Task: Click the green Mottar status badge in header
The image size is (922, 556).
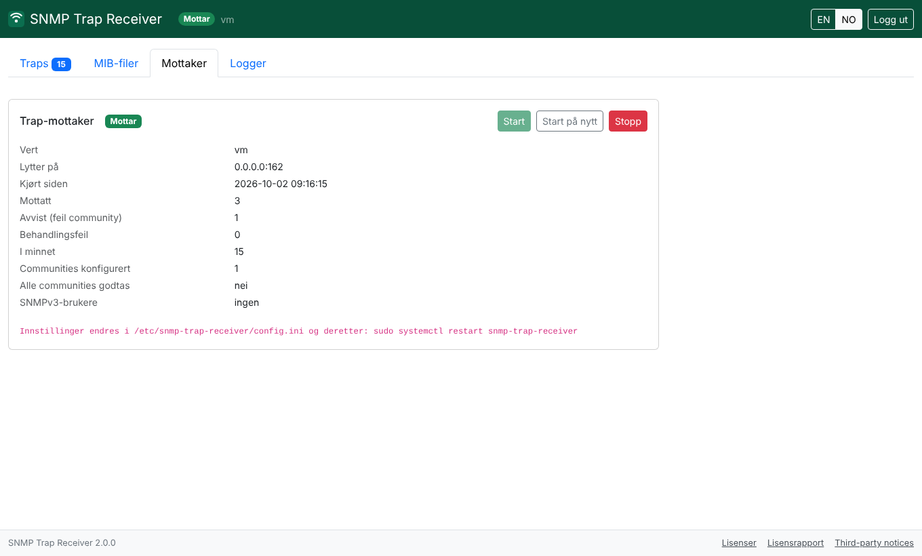Action: pyautogui.click(x=197, y=19)
